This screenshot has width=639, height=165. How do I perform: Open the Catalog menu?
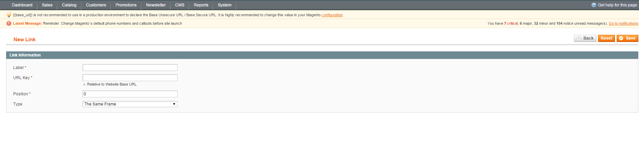[x=69, y=5]
